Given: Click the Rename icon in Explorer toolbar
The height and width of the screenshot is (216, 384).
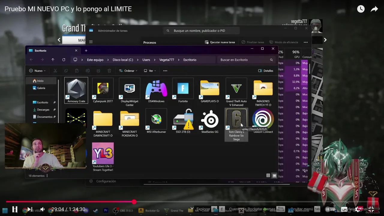Looking at the screenshot, I should (88, 71).
